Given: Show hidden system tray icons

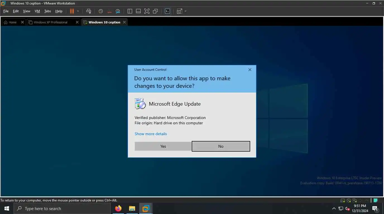Looking at the screenshot, I should tap(334, 208).
